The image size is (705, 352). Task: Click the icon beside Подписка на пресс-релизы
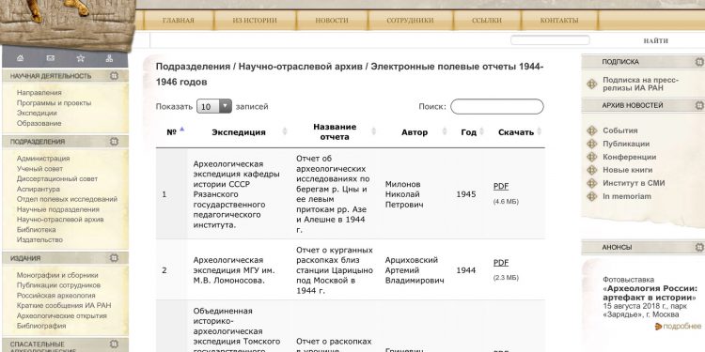(592, 84)
